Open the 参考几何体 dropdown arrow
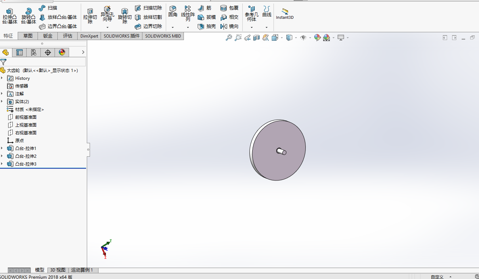This screenshot has height=279, width=479. [x=252, y=27]
